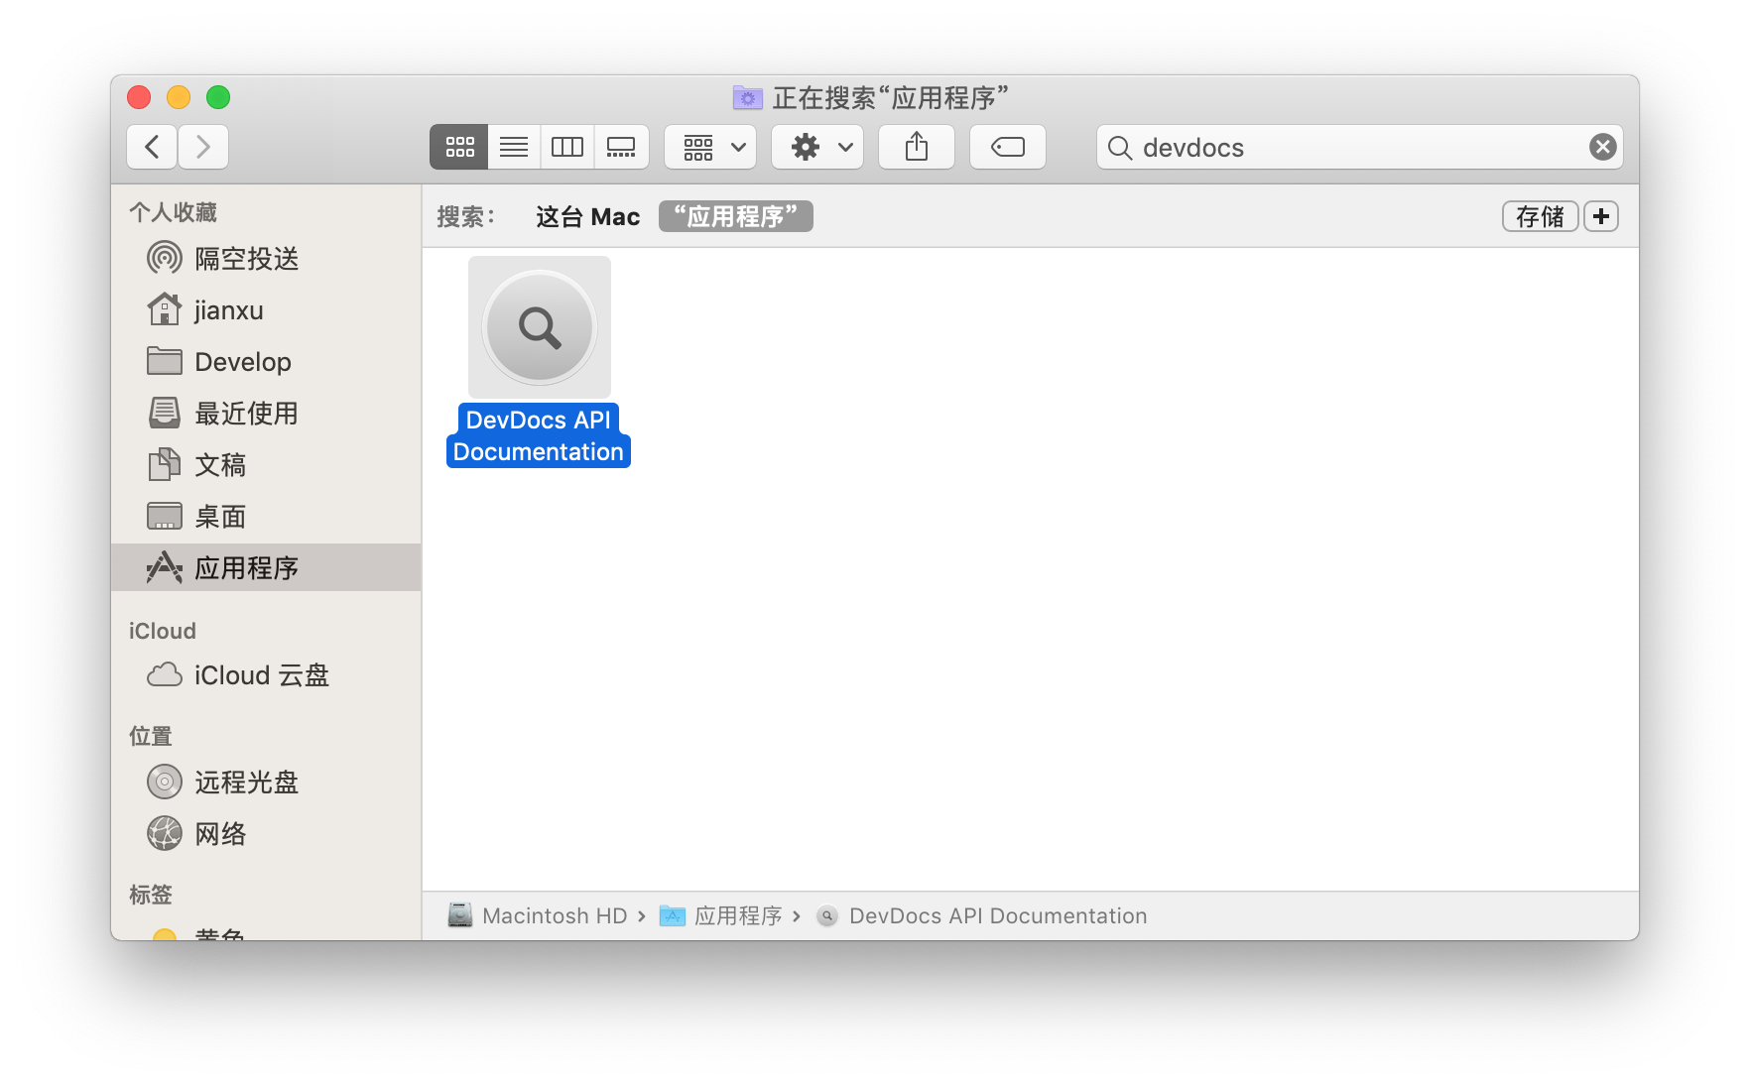
Task: Go forward in Finder navigation
Action: point(203,147)
